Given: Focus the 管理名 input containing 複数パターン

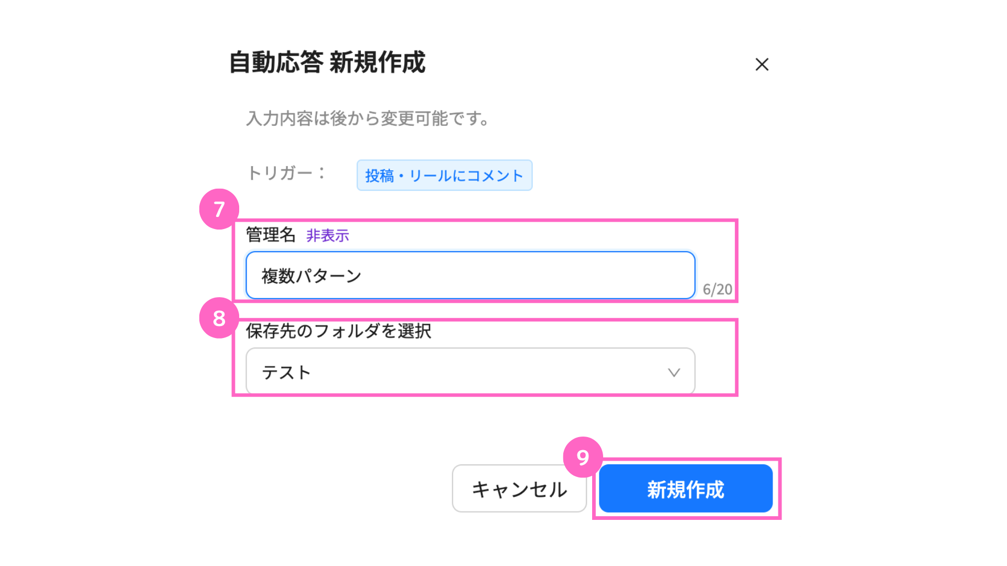Looking at the screenshot, I should click(x=470, y=275).
